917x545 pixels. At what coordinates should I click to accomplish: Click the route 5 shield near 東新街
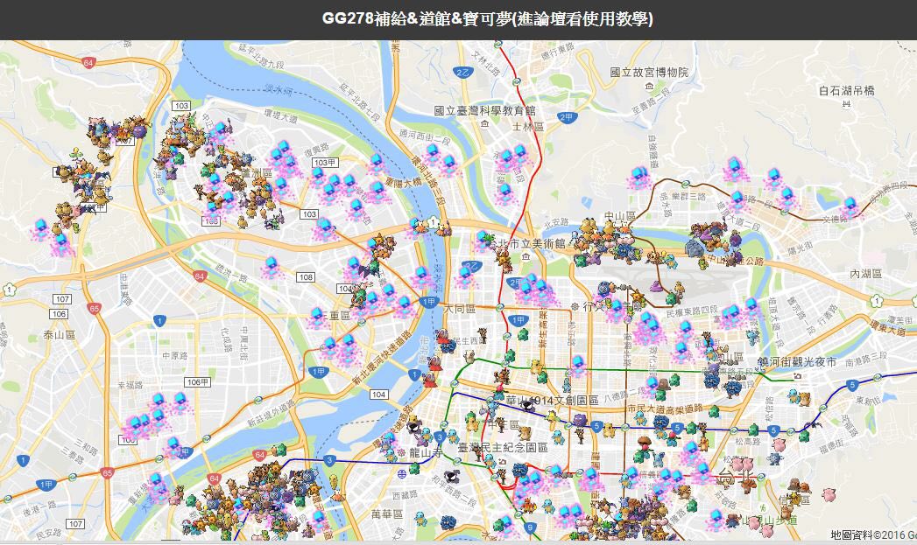[x=852, y=385]
